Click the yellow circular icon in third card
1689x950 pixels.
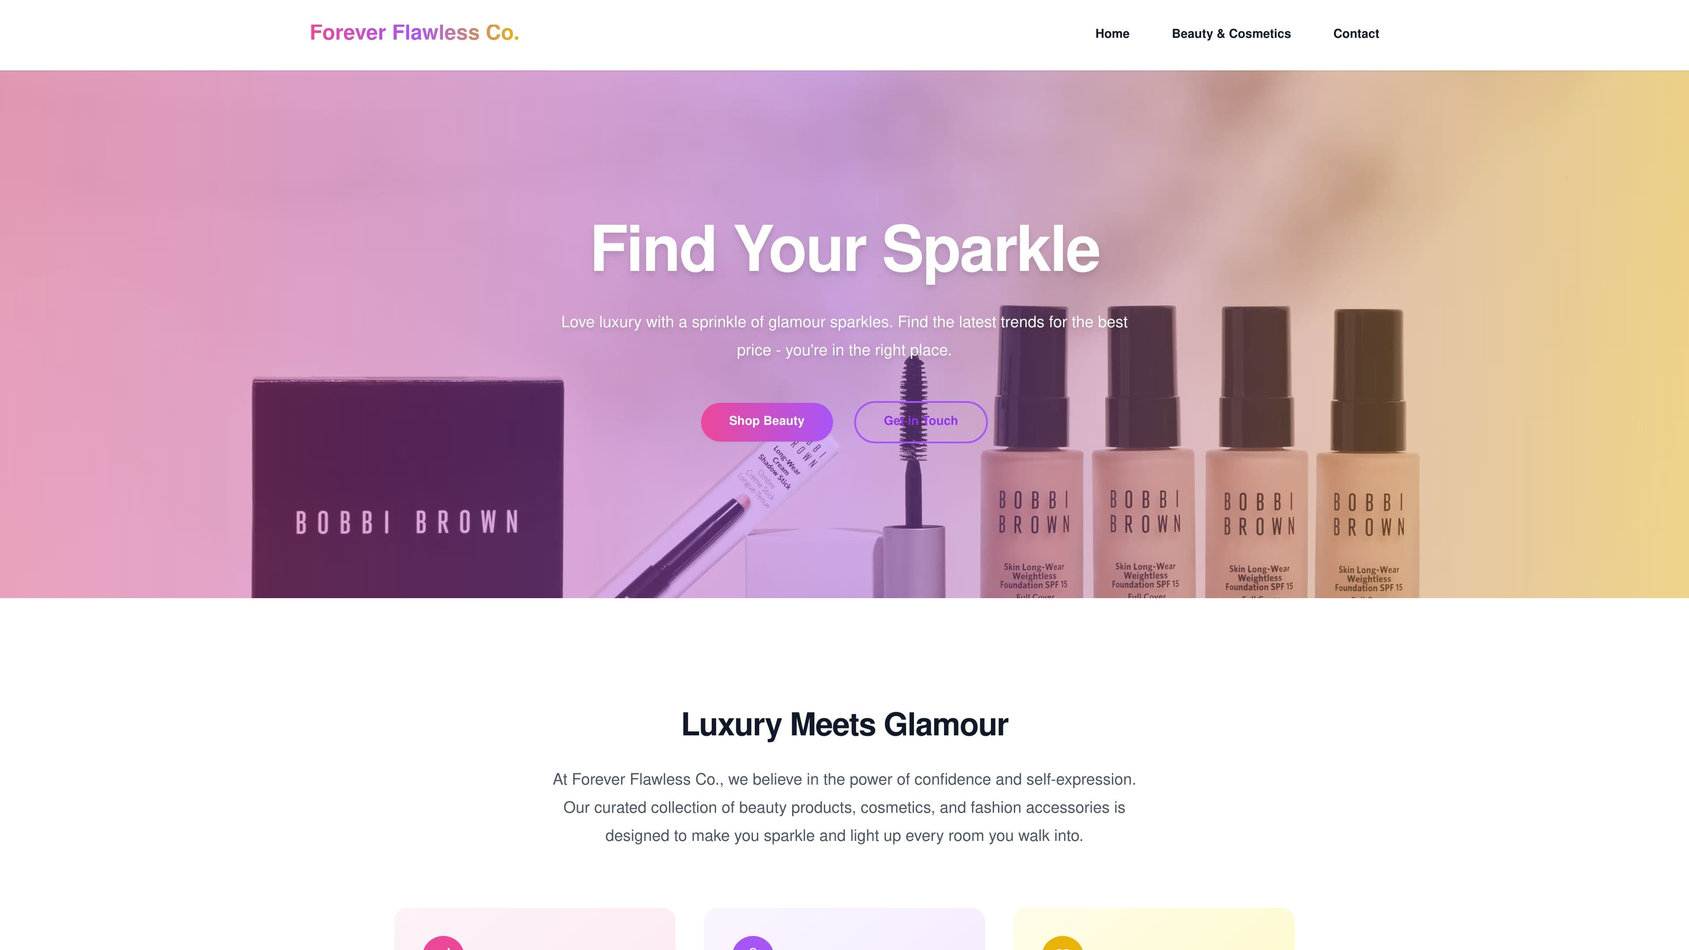point(1062,943)
